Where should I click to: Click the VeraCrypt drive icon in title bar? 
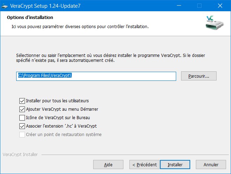pyautogui.click(x=5, y=6)
